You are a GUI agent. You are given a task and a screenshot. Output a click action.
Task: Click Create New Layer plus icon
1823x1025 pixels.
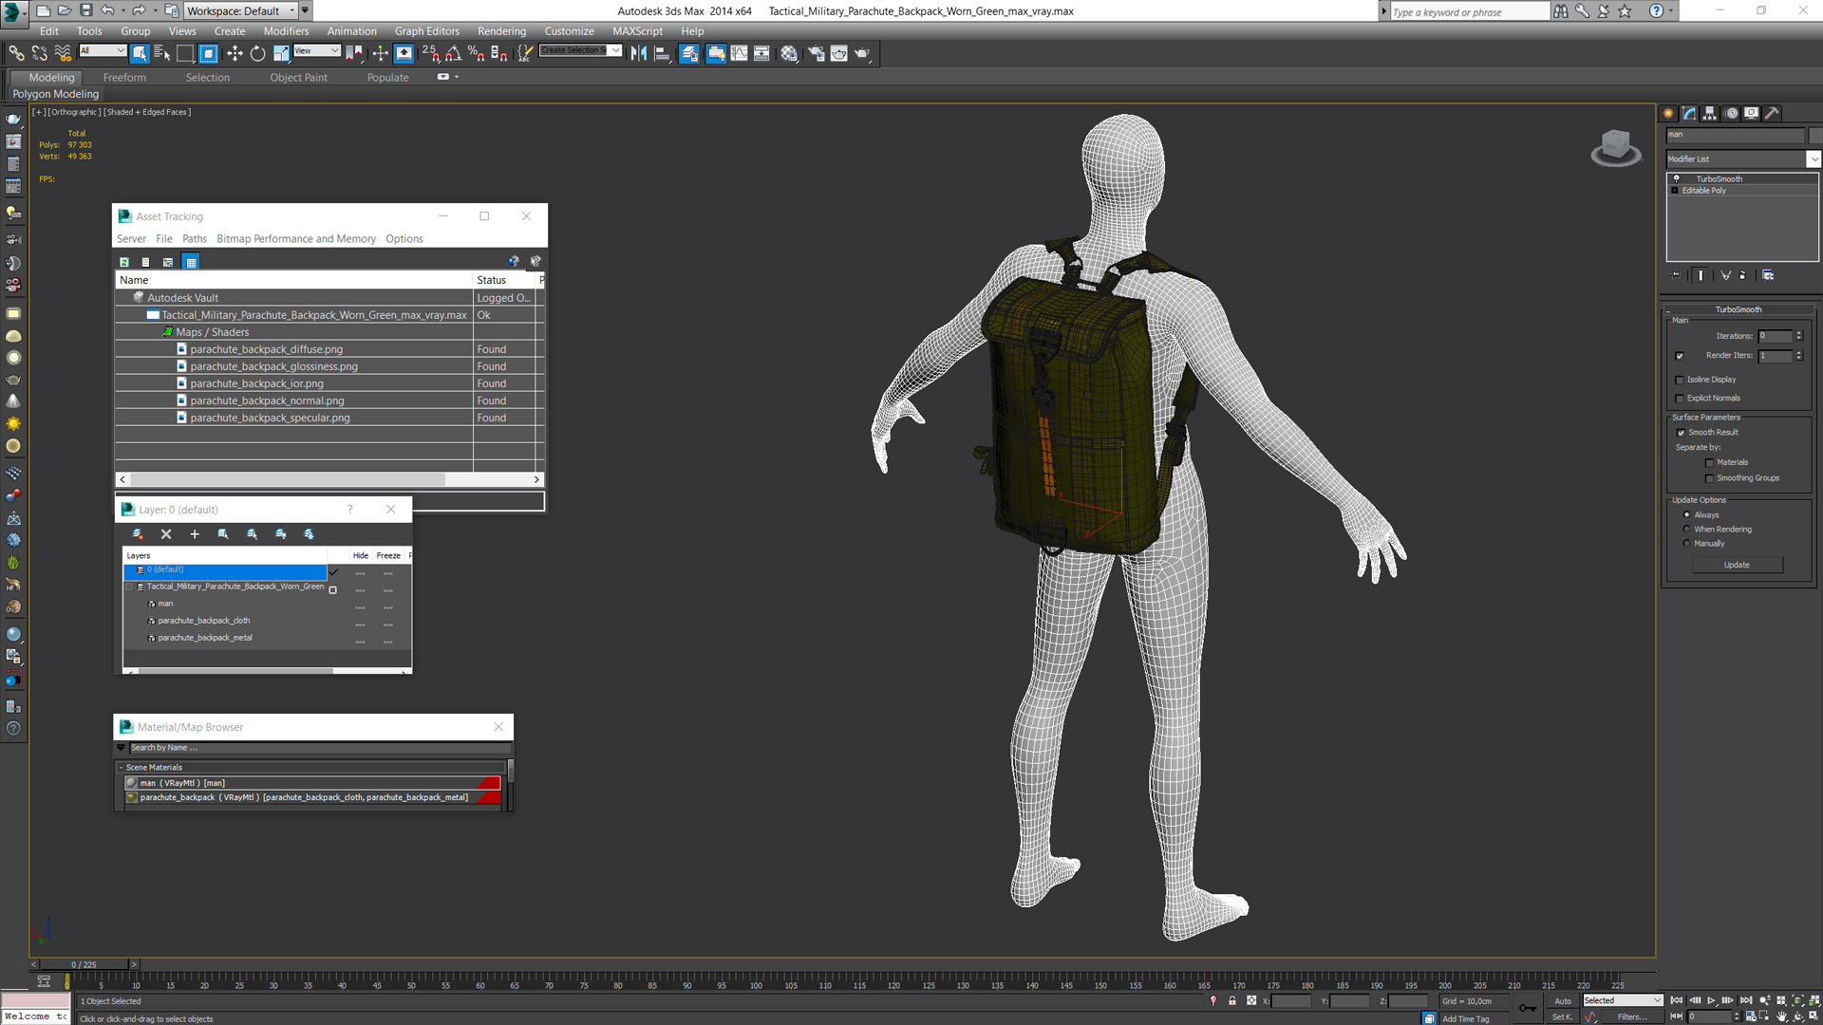[x=195, y=534]
